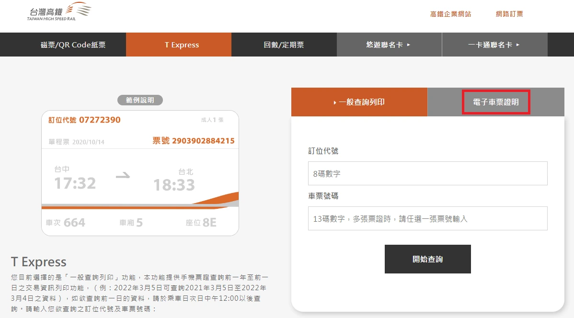Click the 開始查詢 button
Image resolution: width=574 pixels, height=318 pixels.
[x=427, y=259]
